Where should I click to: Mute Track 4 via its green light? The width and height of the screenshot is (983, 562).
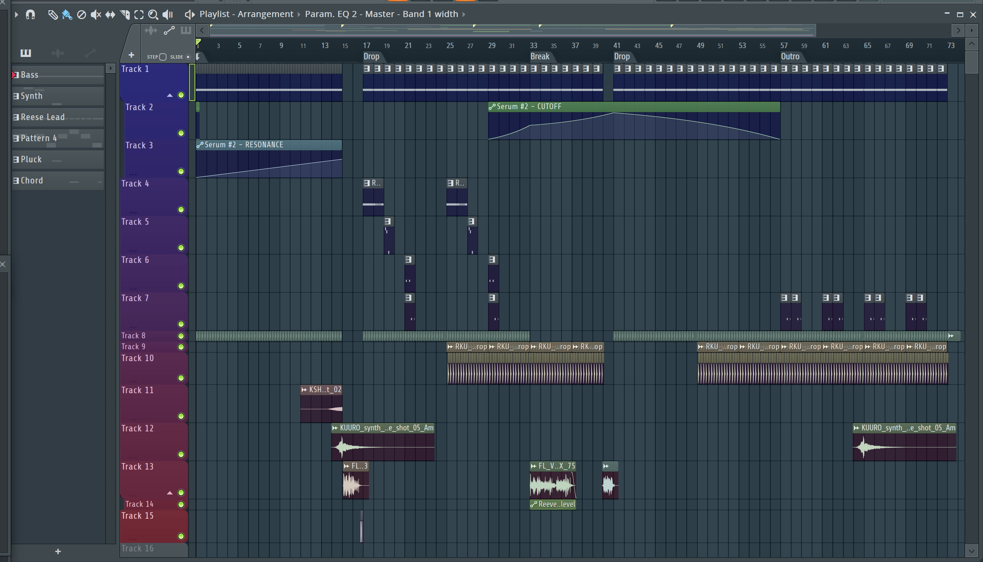(x=181, y=210)
